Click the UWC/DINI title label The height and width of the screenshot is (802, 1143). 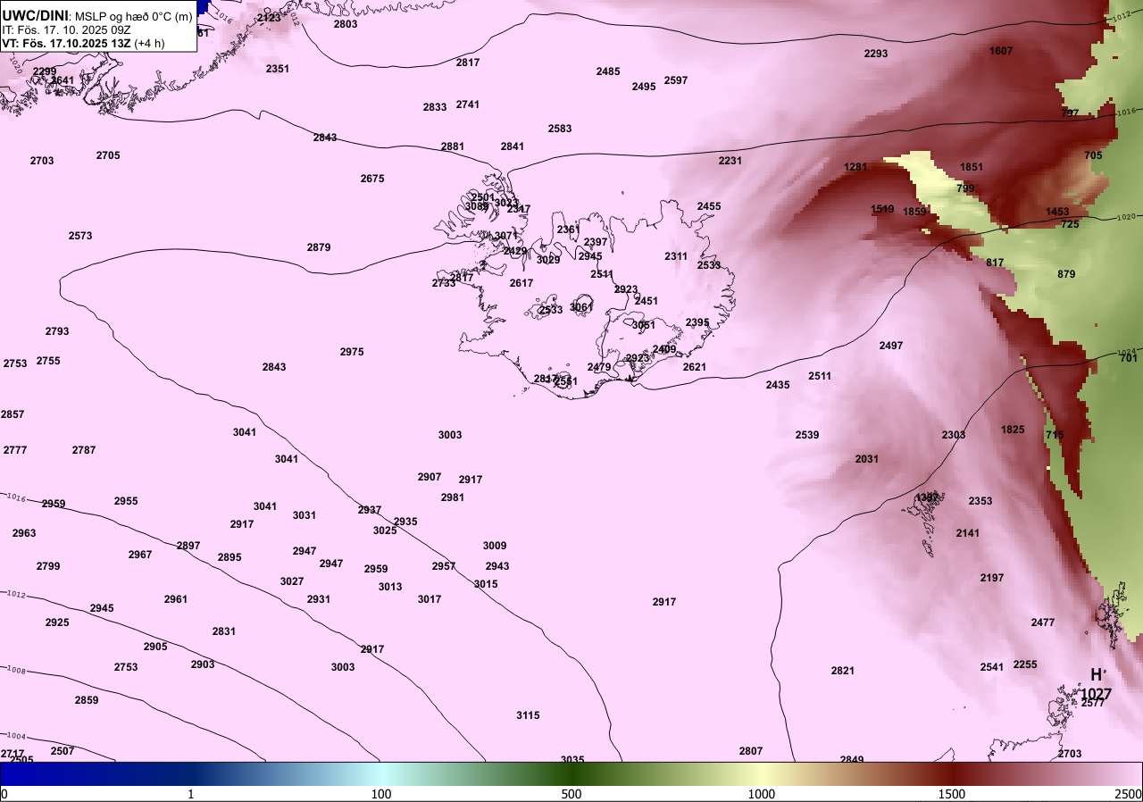[x=35, y=15]
